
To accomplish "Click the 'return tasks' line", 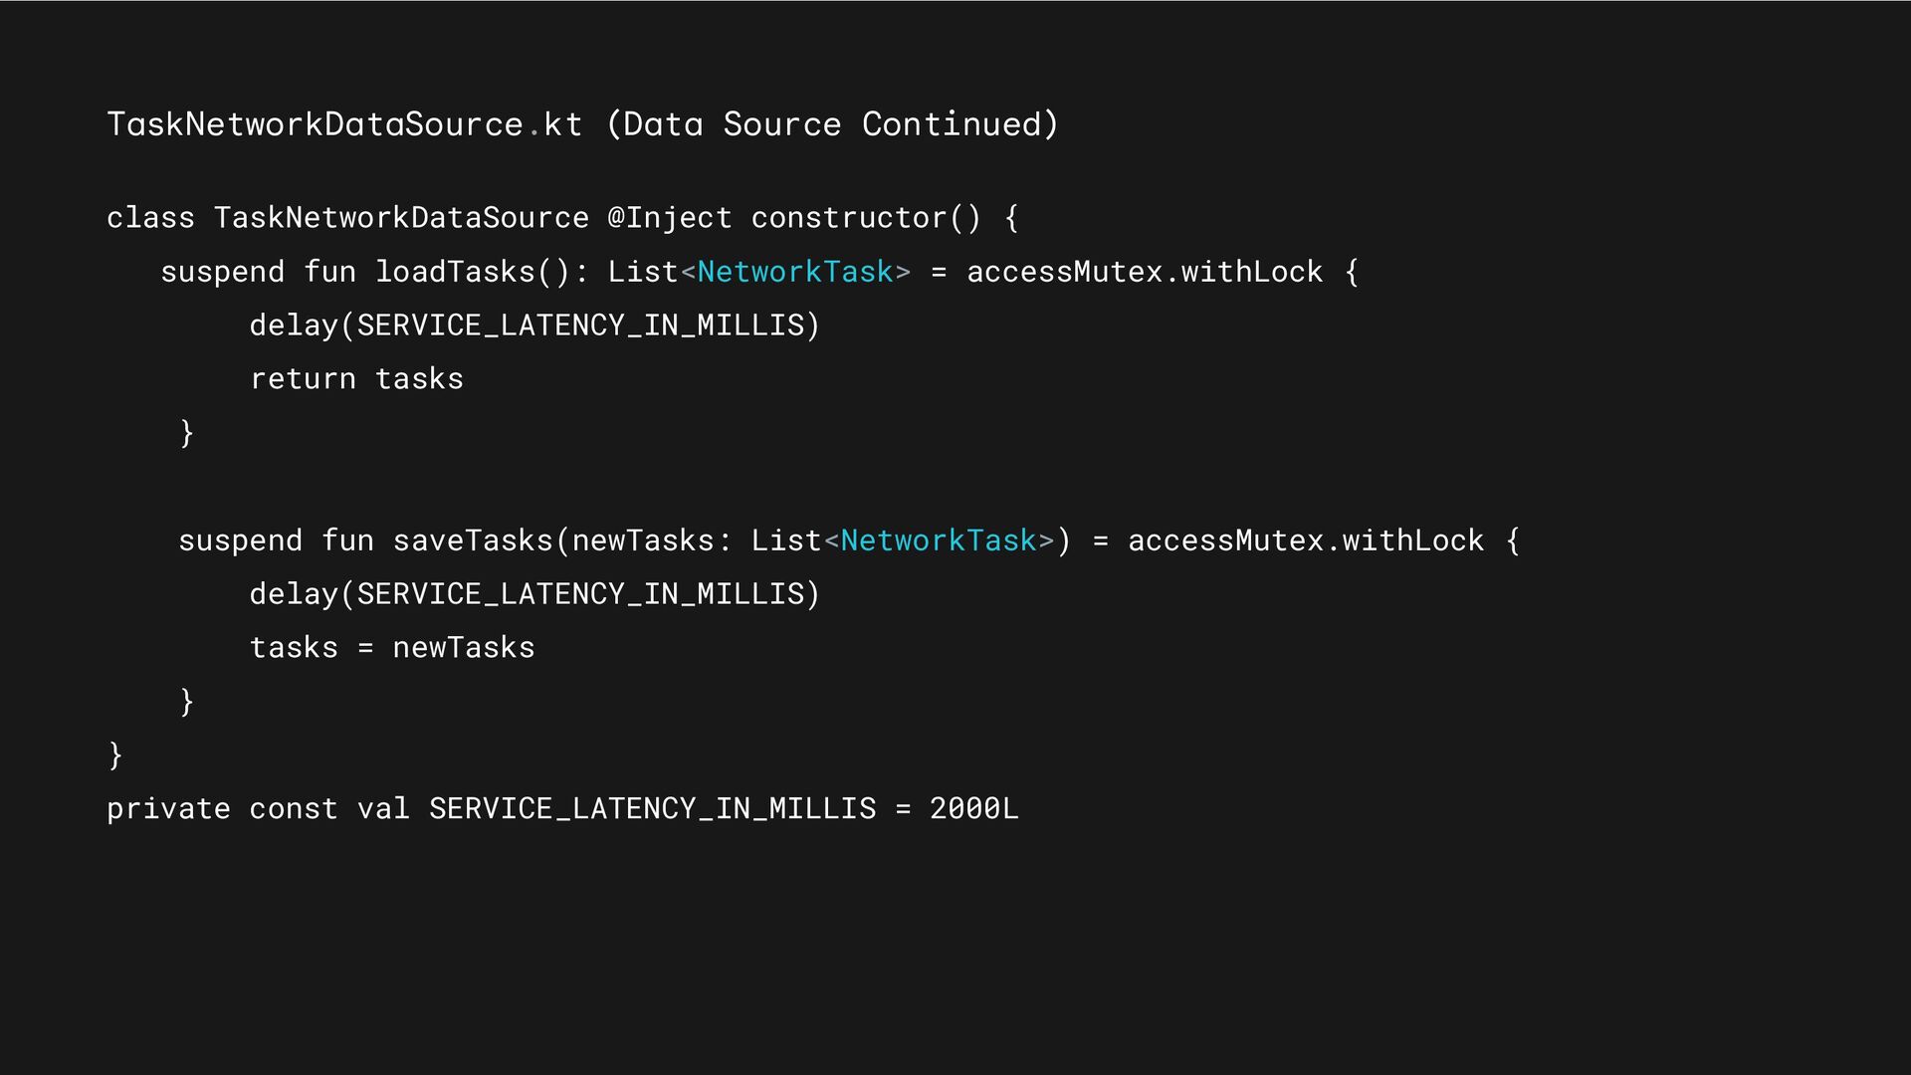I will [x=356, y=379].
